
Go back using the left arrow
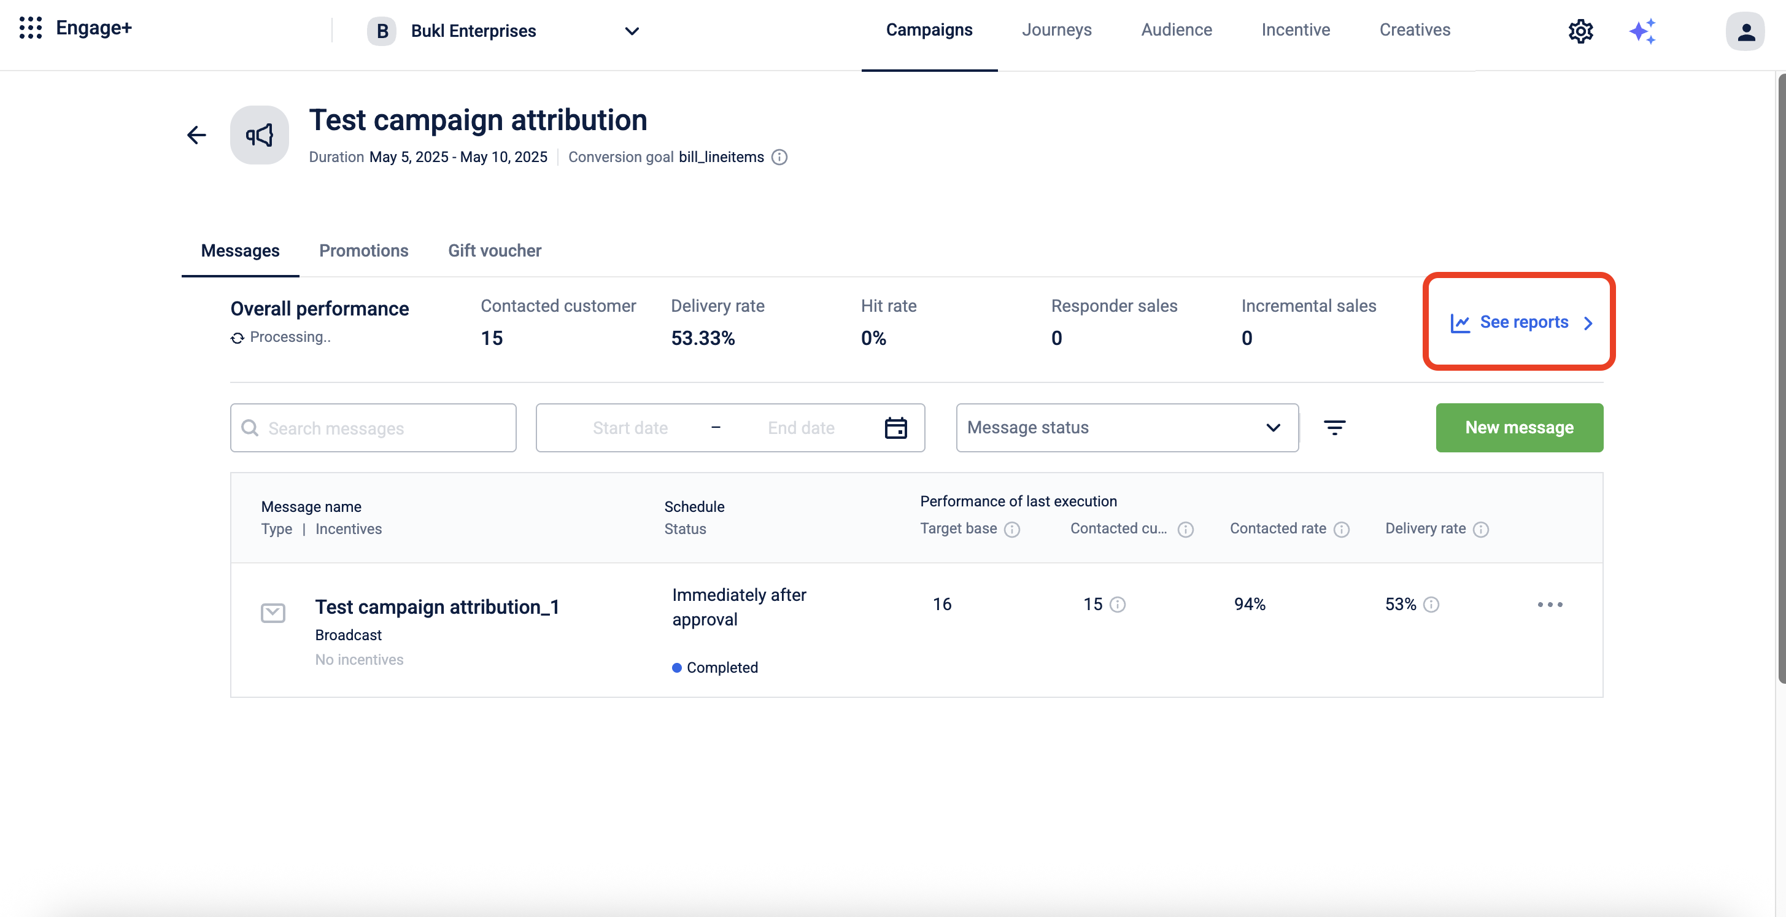coord(197,135)
